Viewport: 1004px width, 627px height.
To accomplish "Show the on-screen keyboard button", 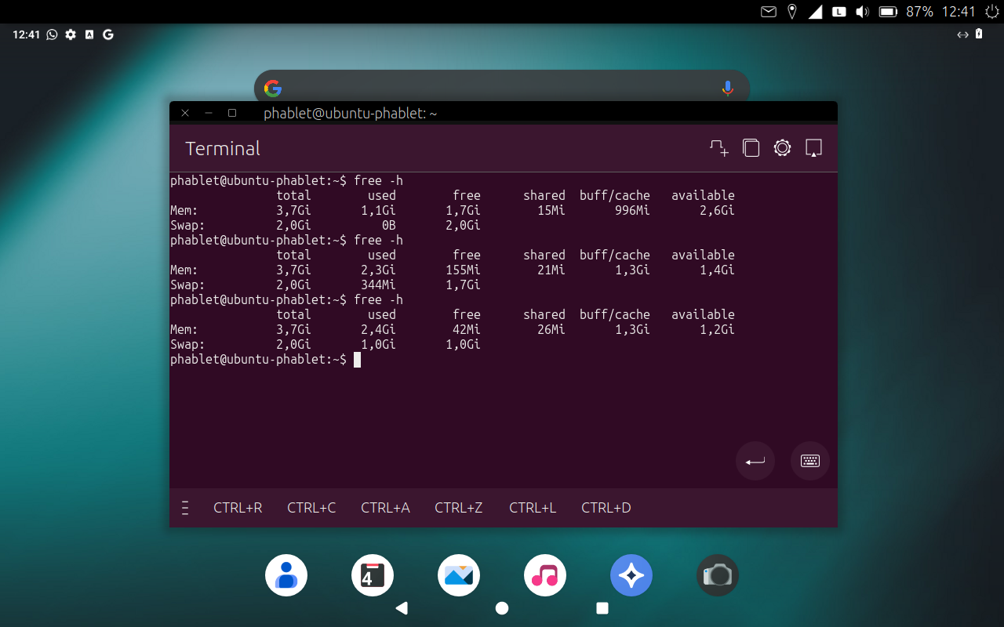I will 810,461.
